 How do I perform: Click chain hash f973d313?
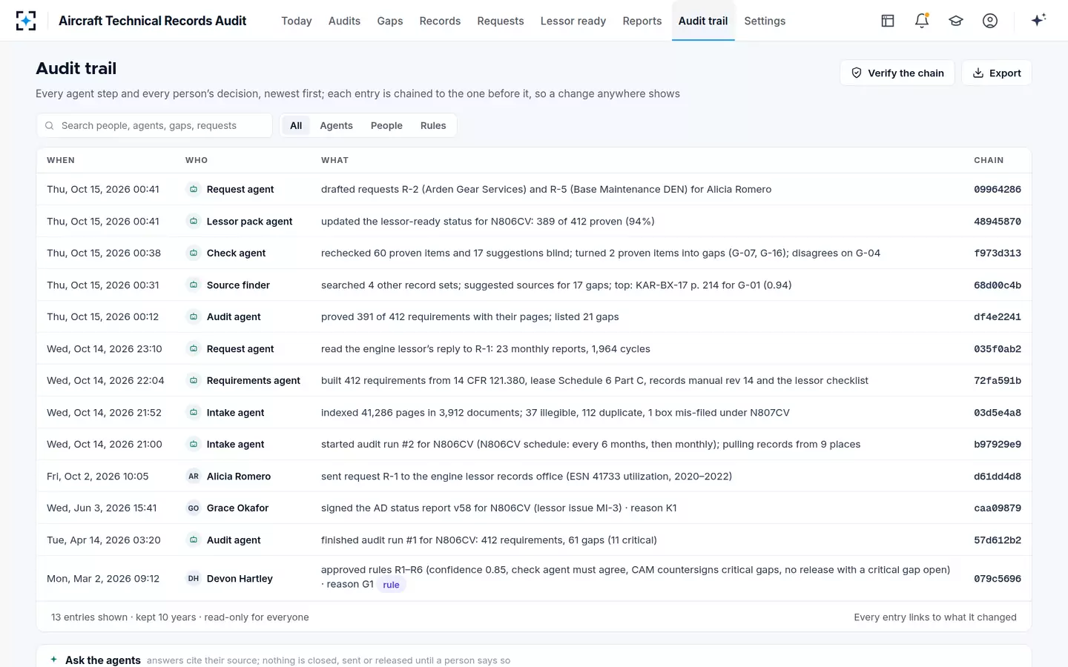(x=997, y=253)
